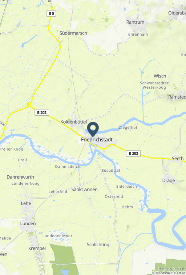Click the B 202 shield near Seeth
This screenshot has height=275, width=186.
(x=133, y=154)
